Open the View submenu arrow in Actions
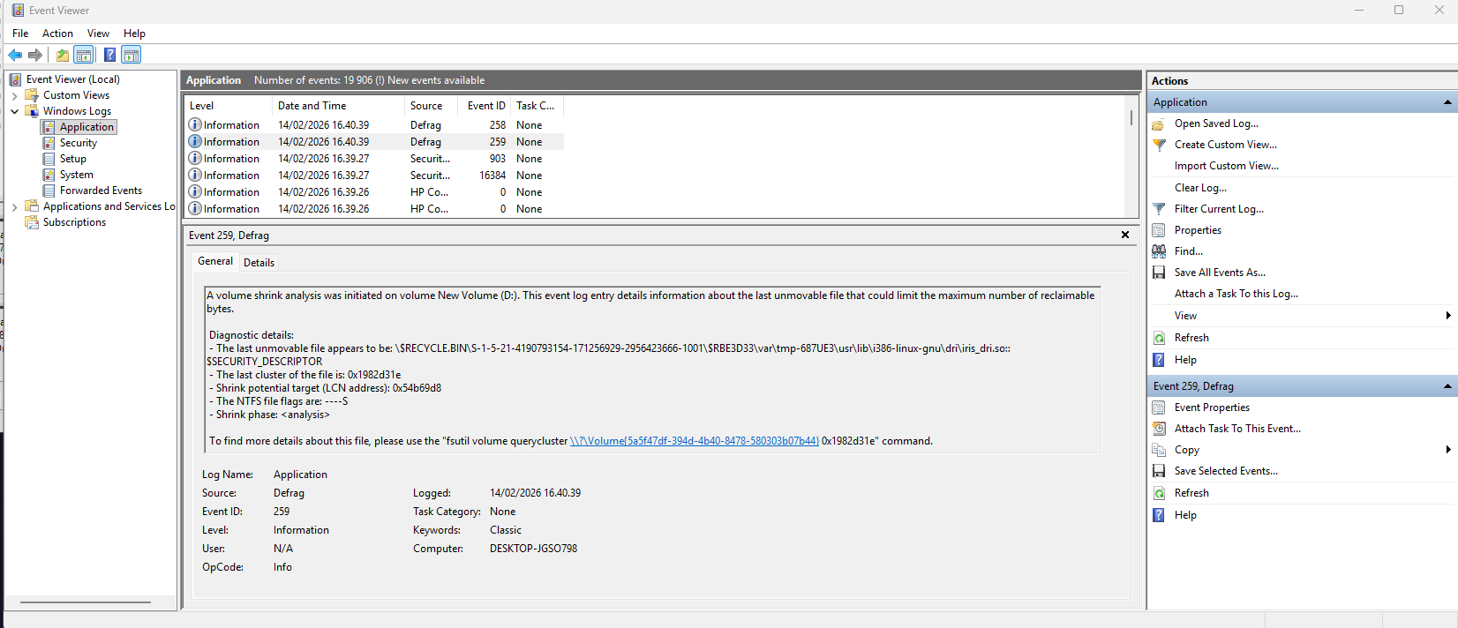Screen dimensions: 1458x628 (1448, 316)
